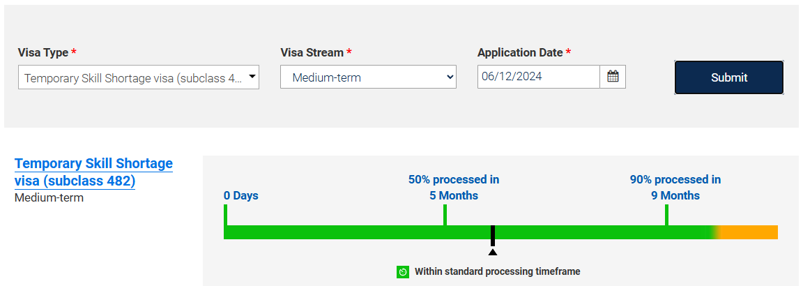Click the green tick mark below the 90% label
This screenshot has height=286, width=803.
pyautogui.click(x=666, y=215)
